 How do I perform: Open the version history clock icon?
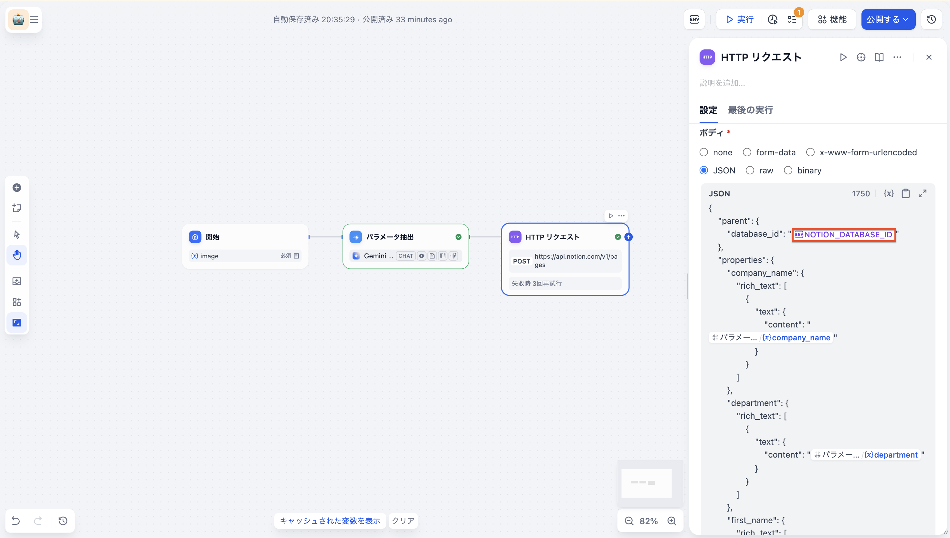(931, 19)
